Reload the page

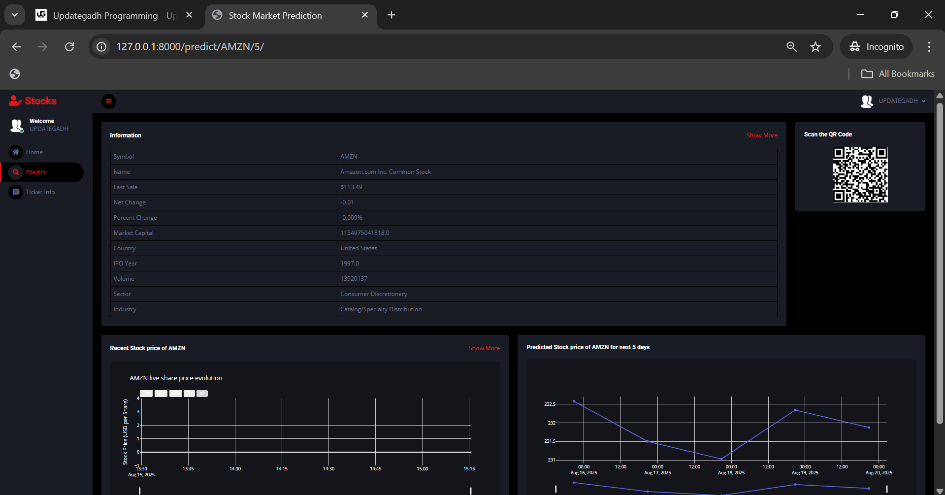coord(69,47)
